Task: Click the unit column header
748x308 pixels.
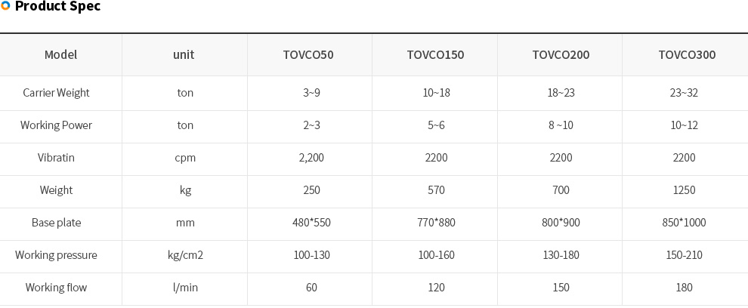Action: (184, 55)
